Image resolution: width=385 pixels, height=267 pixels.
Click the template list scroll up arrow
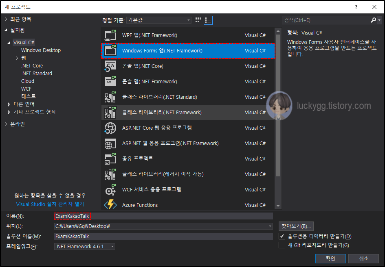[278, 31]
